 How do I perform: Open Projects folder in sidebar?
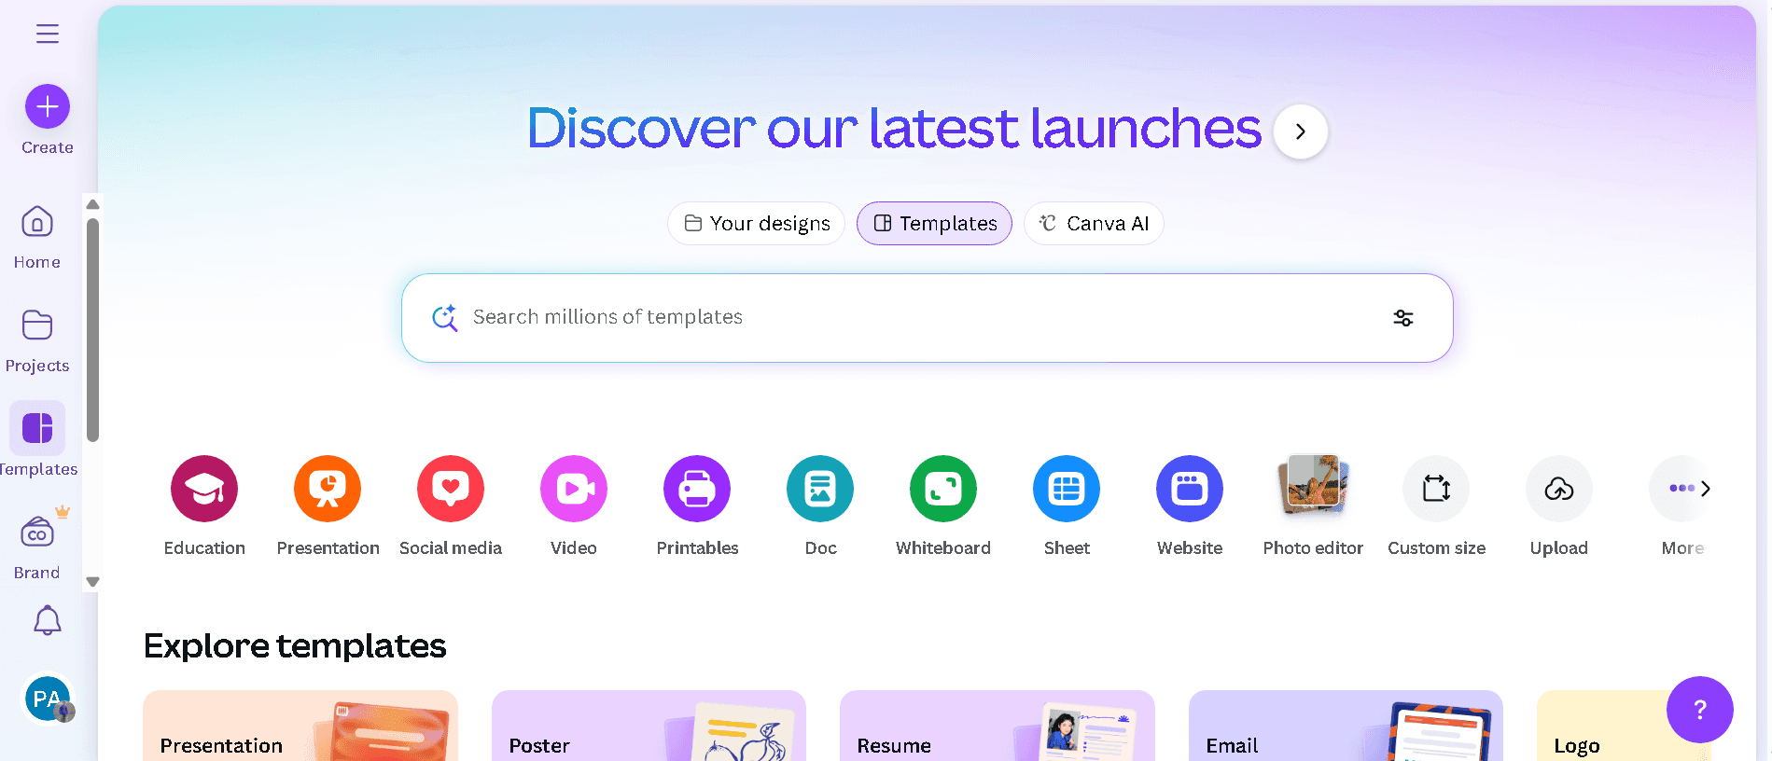[x=37, y=341]
